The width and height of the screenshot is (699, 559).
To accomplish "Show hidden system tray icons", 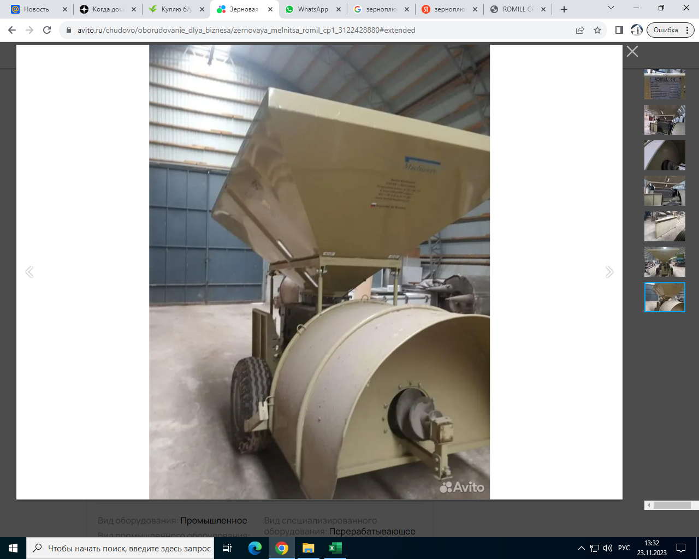I will tap(581, 548).
